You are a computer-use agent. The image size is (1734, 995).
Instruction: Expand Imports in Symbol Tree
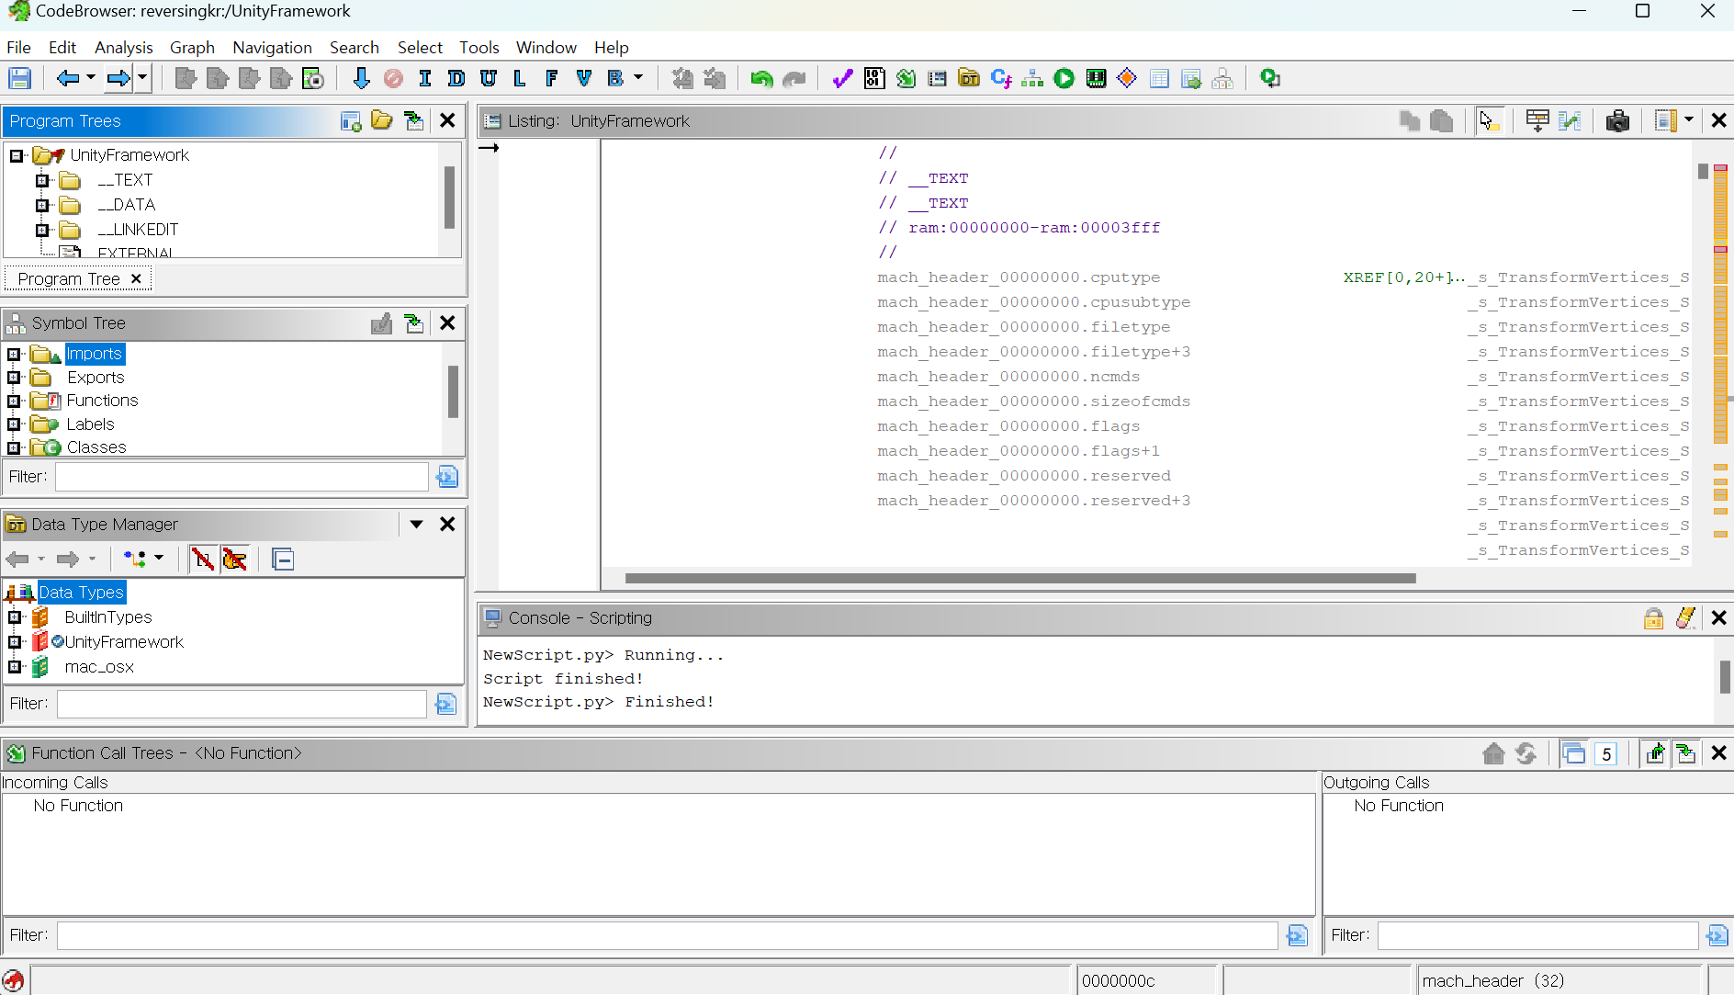[13, 354]
